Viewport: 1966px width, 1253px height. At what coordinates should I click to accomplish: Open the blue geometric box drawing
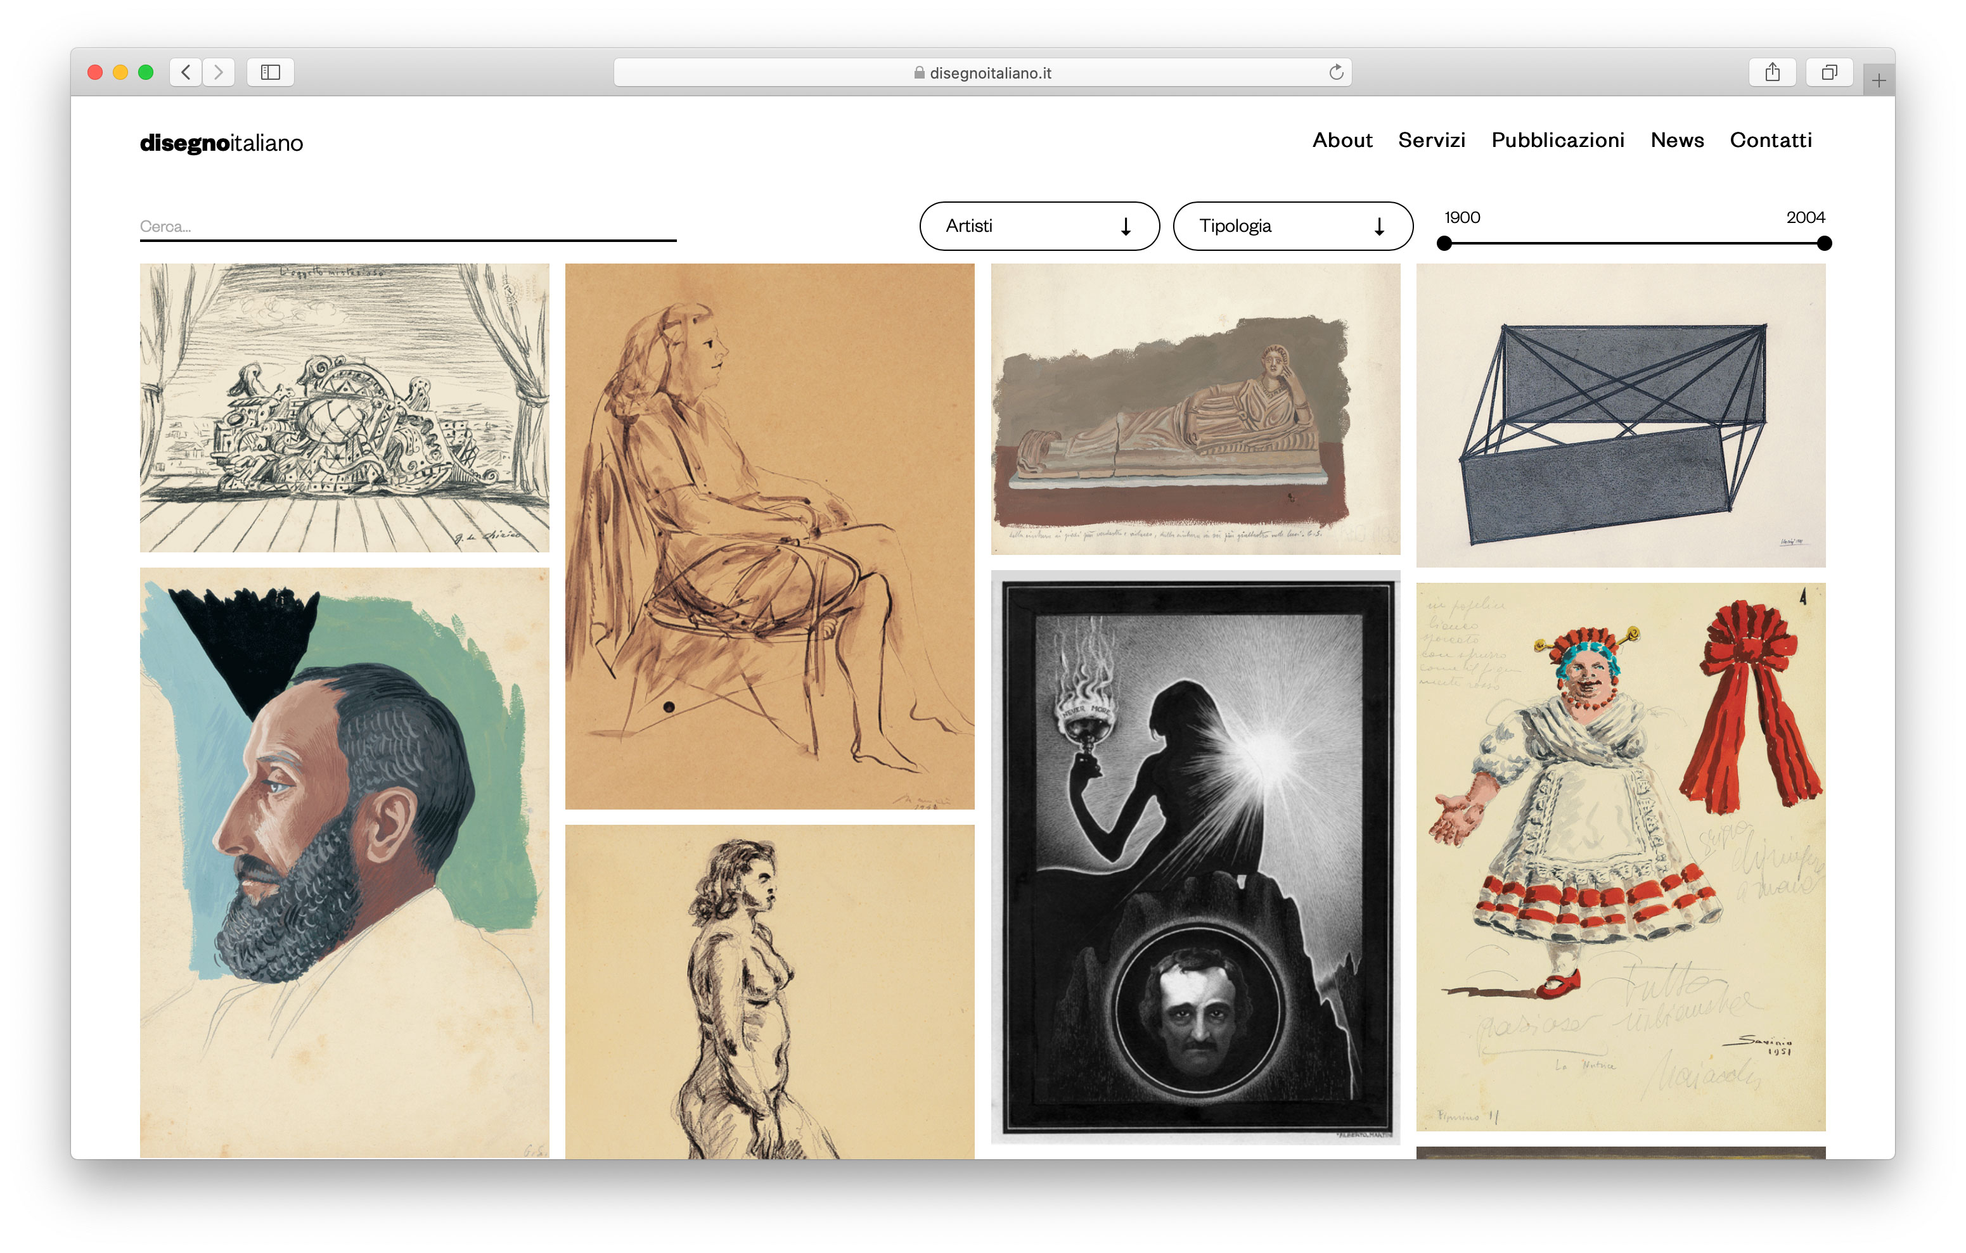(x=1621, y=415)
